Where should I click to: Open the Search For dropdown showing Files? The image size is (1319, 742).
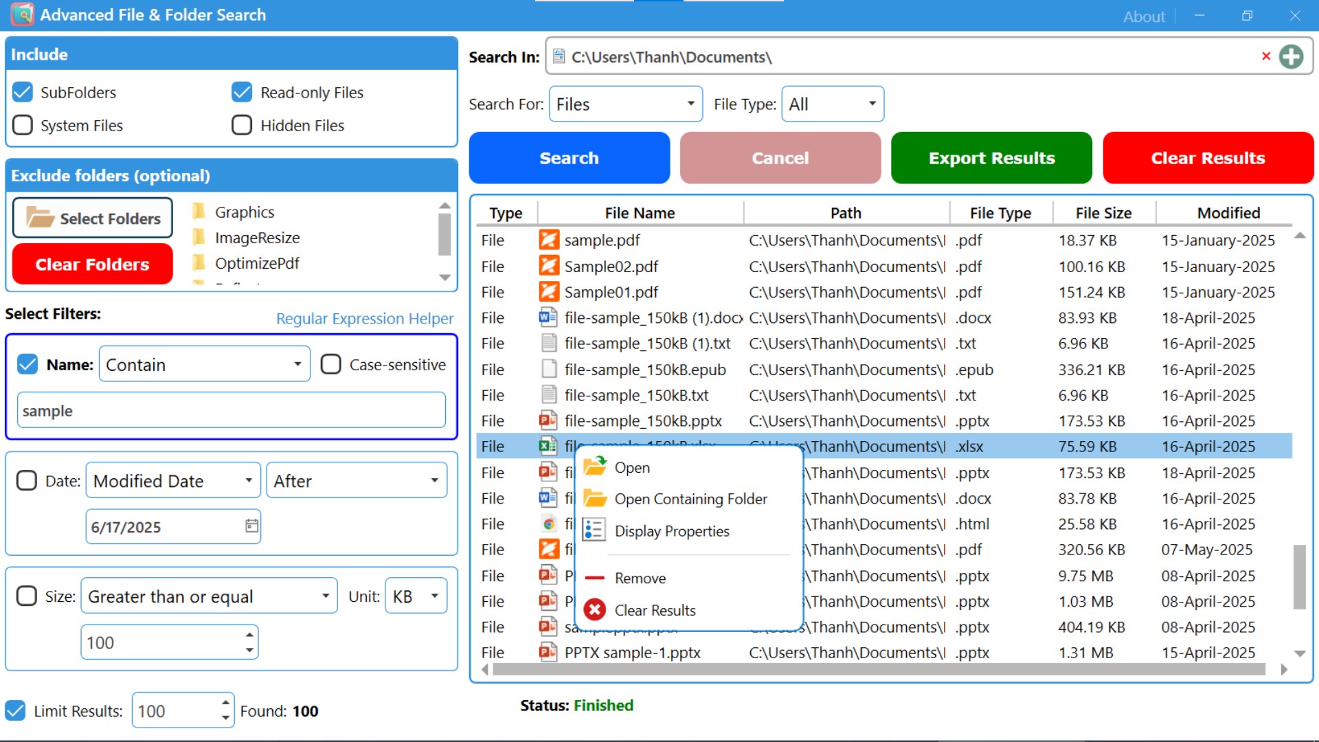pyautogui.click(x=626, y=104)
